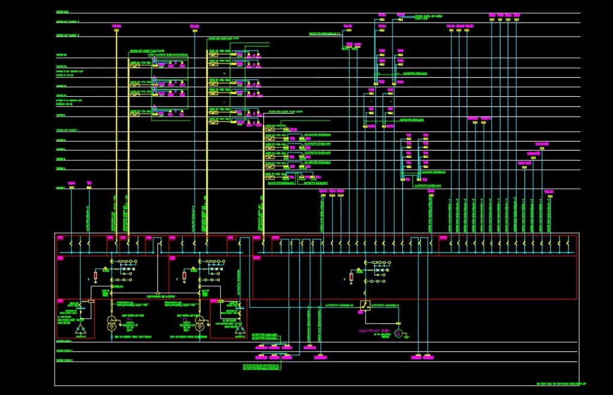Pick the ground symbol beside the generator
The image size is (613, 395).
coord(406,336)
